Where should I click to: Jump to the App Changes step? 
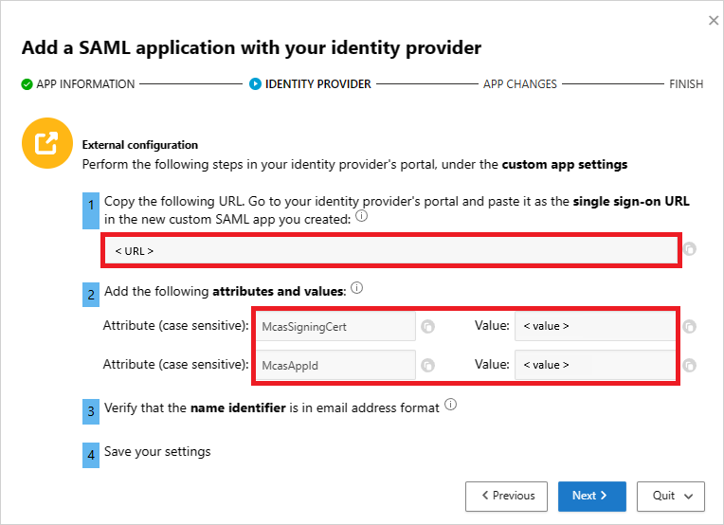(519, 84)
